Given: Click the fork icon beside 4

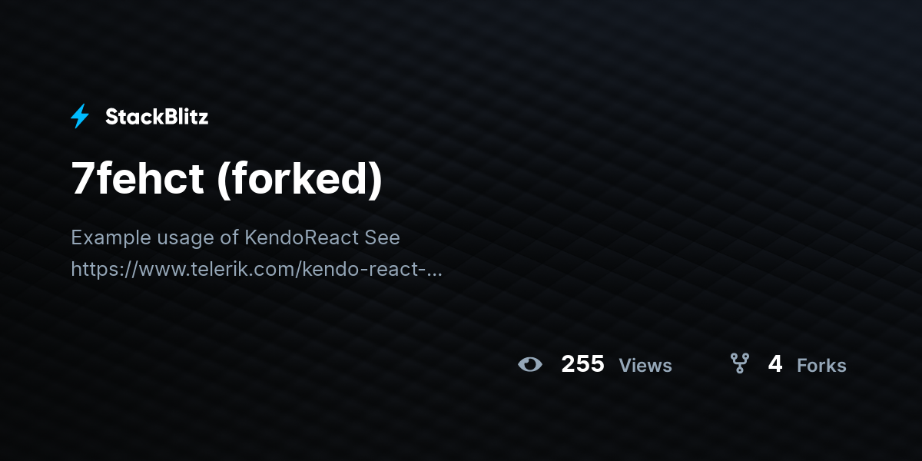Looking at the screenshot, I should click(739, 363).
